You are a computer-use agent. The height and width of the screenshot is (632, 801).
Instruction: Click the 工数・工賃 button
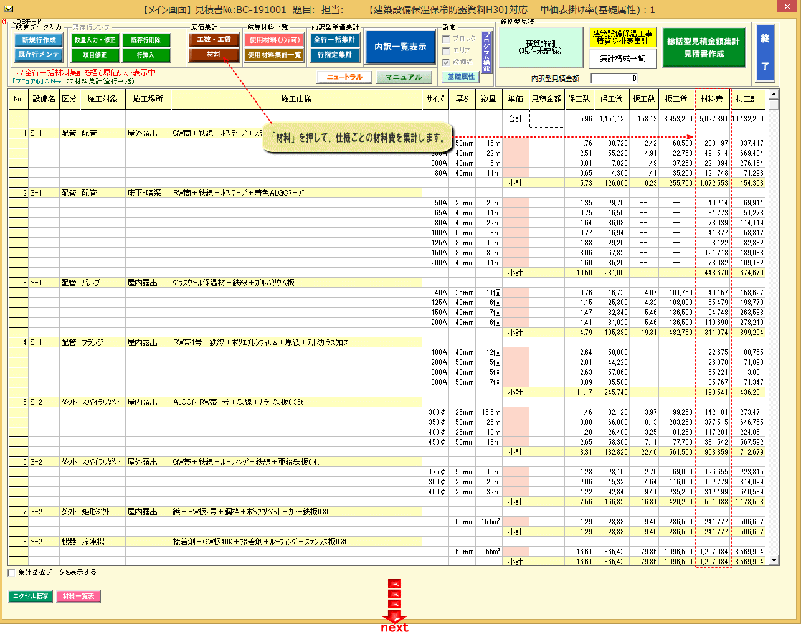214,40
